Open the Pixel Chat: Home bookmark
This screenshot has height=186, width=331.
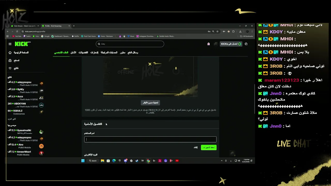click(88, 36)
